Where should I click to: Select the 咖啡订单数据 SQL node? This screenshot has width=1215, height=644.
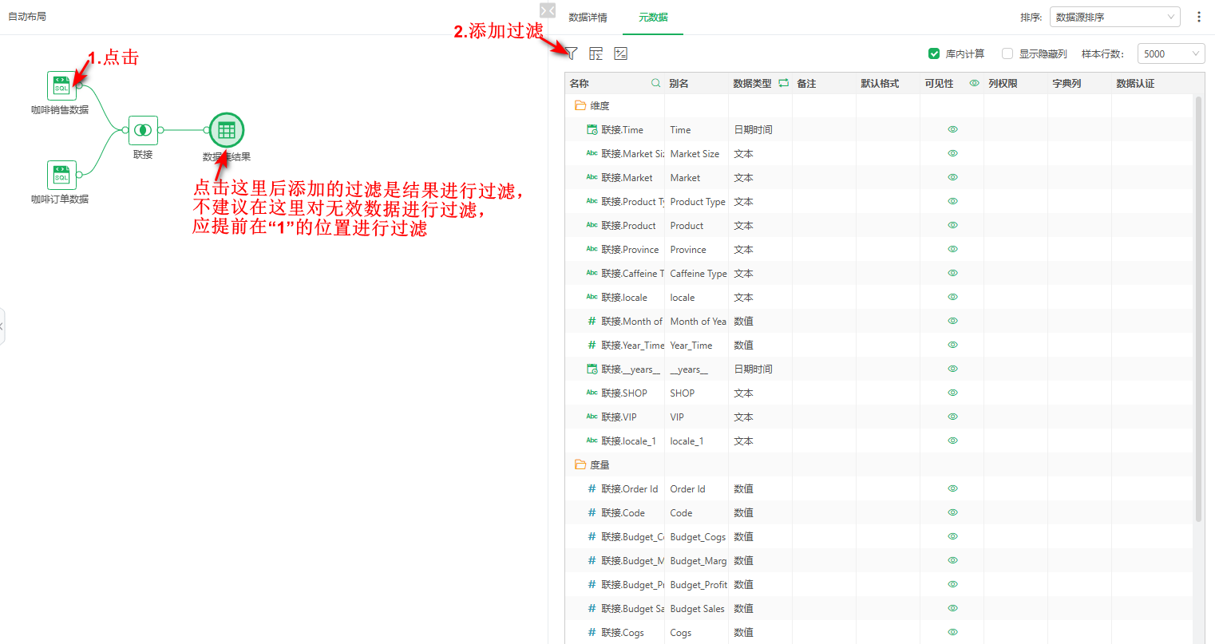(61, 176)
